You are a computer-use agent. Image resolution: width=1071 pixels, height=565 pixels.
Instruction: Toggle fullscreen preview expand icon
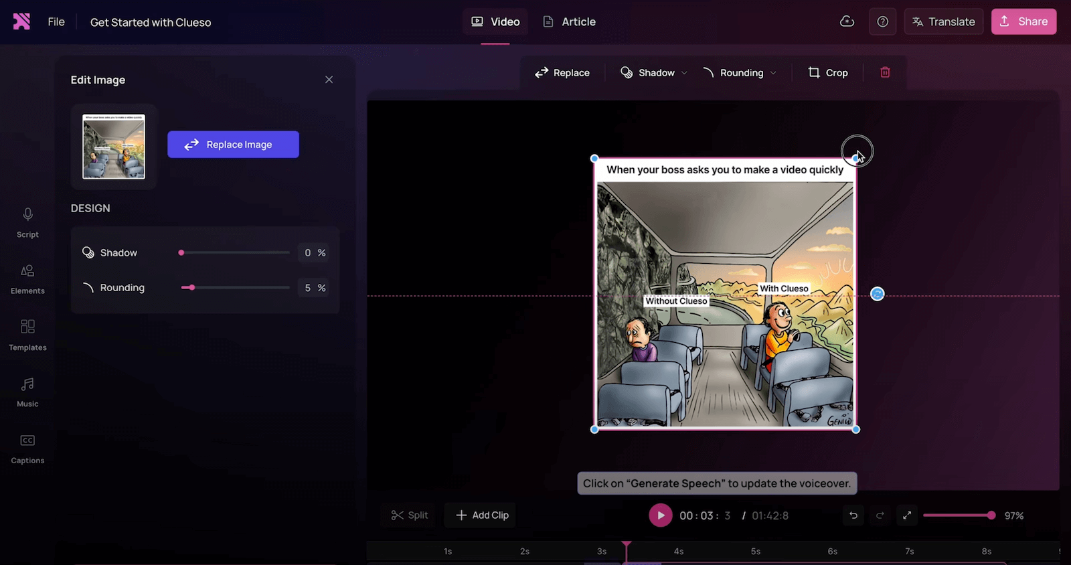[x=907, y=515]
